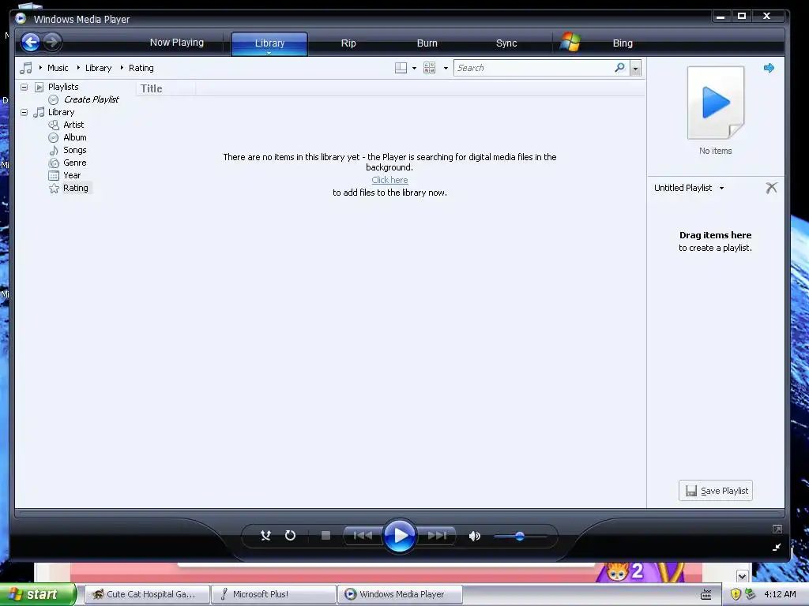Viewport: 809px width, 606px height.
Task: Click the Windows Media Player title icon
Action: [21, 19]
